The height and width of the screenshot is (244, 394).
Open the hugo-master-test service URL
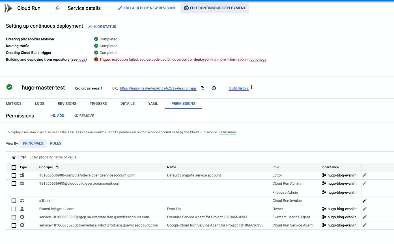point(158,88)
